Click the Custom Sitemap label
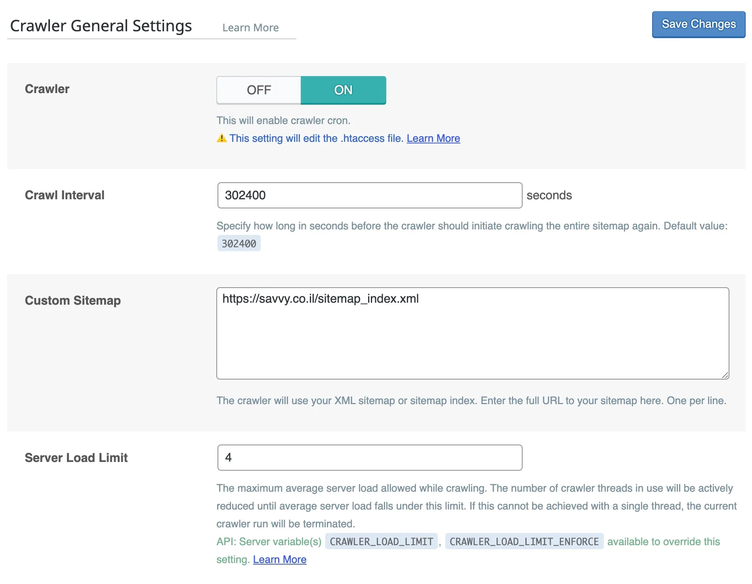Screen dimensions: 752x584 click(x=73, y=300)
